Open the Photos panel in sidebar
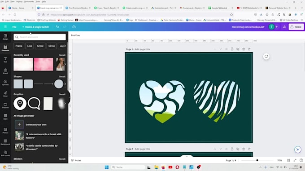 5,131
